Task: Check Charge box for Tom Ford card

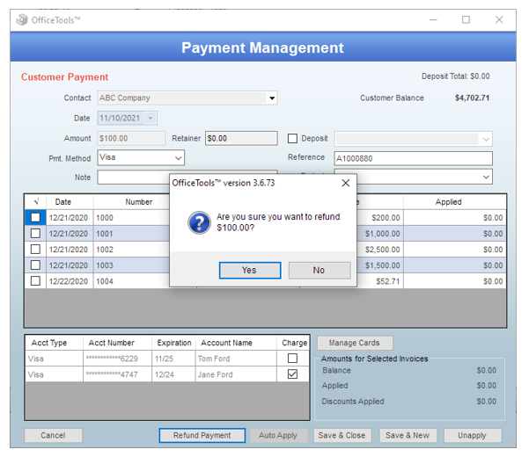Action: coord(292,358)
